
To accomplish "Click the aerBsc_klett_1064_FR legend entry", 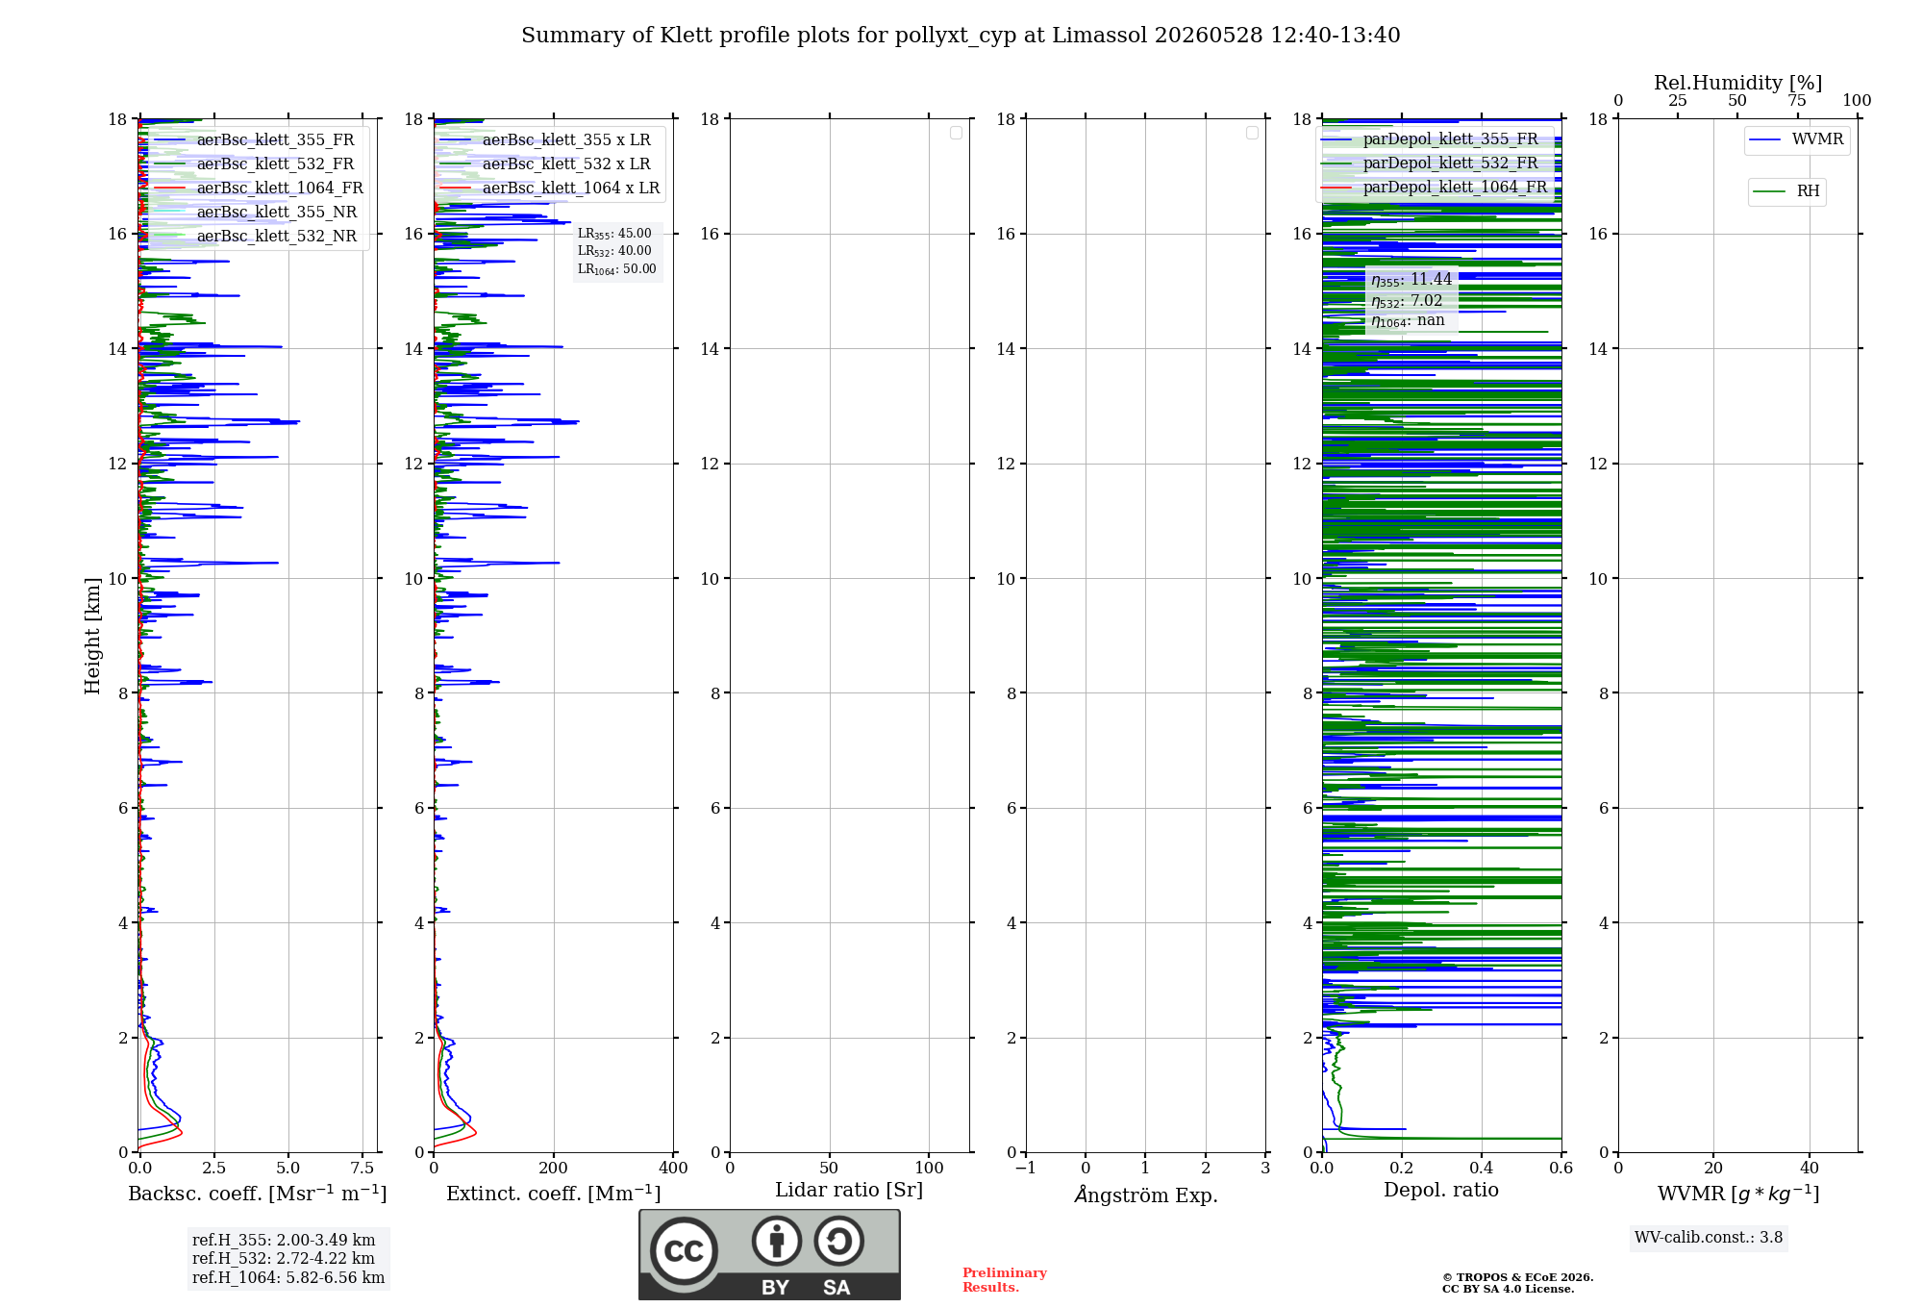I will (259, 189).
